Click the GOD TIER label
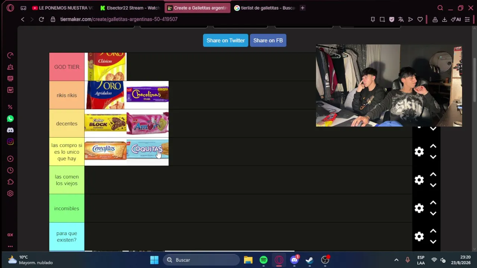Screen dimensions: 477x268 click(67, 67)
